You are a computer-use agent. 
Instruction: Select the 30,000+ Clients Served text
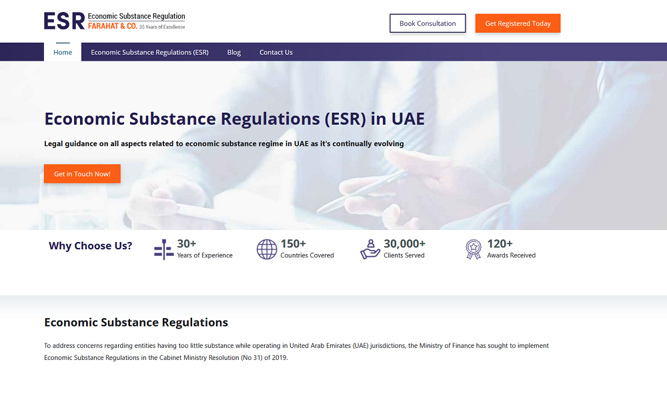pos(404,249)
